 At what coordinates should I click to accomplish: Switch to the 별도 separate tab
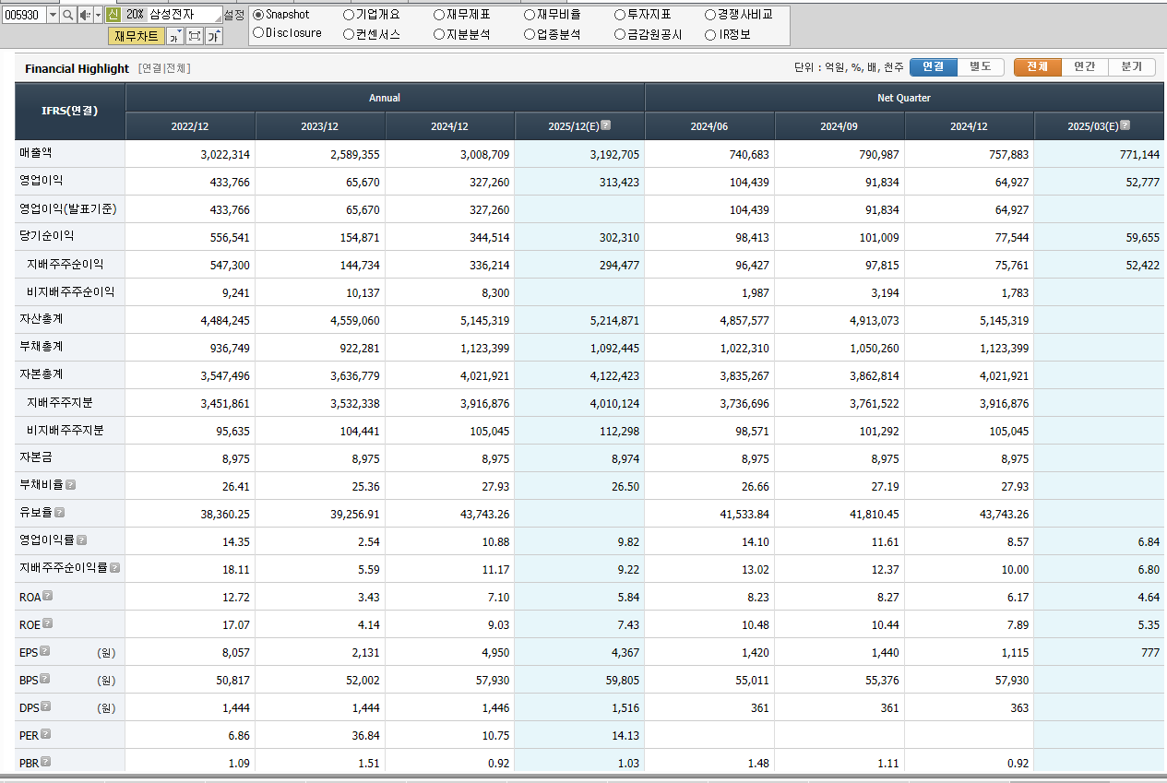click(981, 67)
